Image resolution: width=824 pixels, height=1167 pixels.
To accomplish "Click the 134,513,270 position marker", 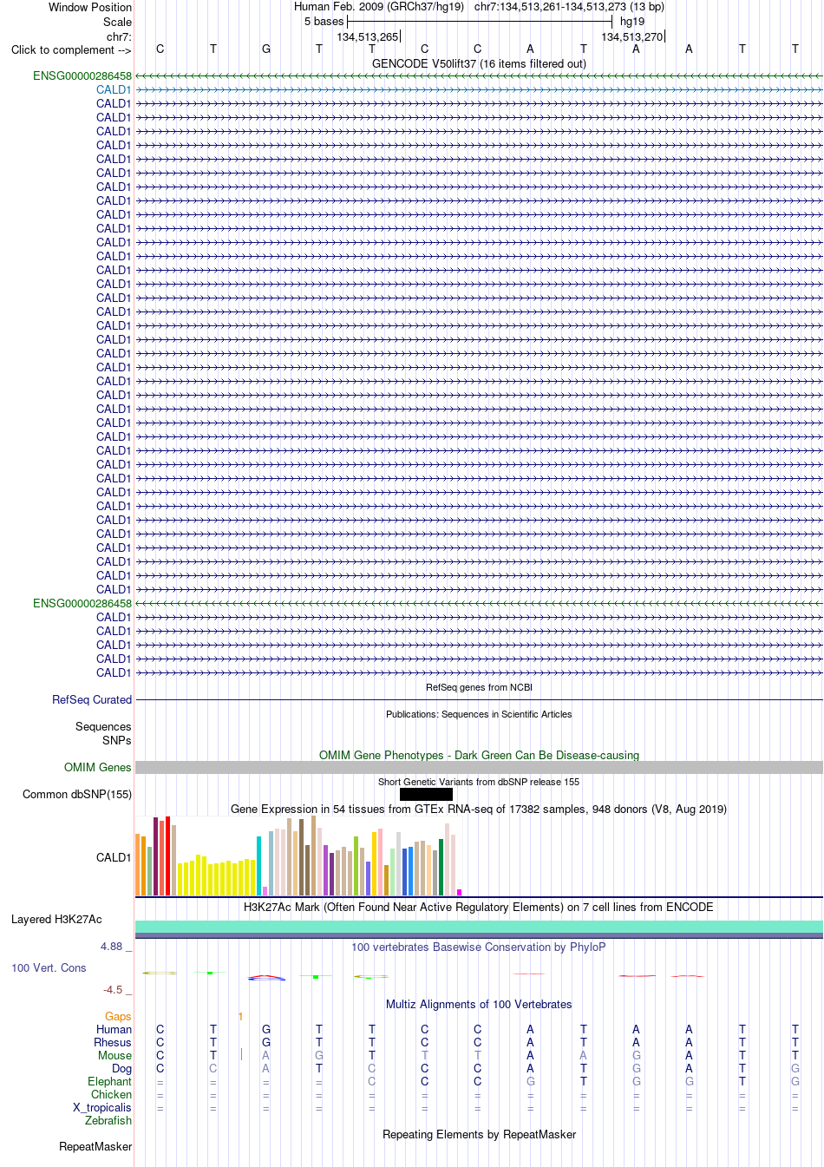I will [633, 36].
